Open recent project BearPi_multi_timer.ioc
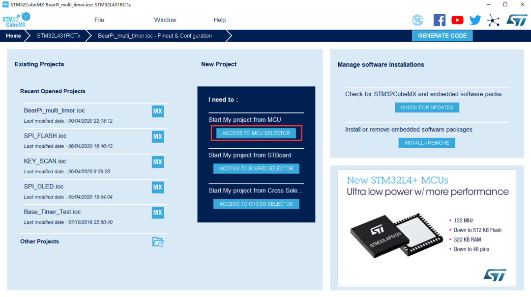531x297 pixels. pyautogui.click(x=54, y=110)
